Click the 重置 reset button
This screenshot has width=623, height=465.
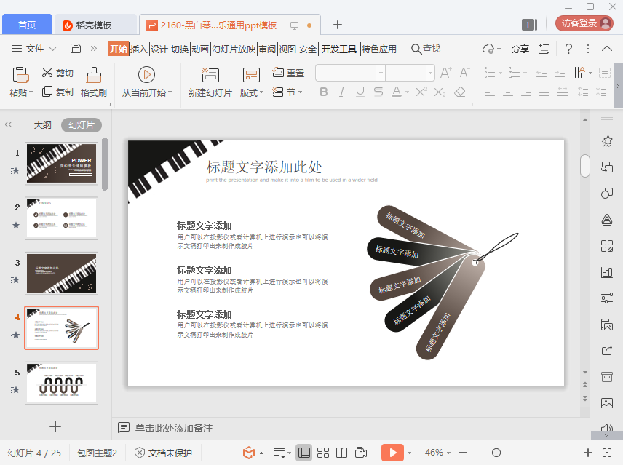point(288,73)
